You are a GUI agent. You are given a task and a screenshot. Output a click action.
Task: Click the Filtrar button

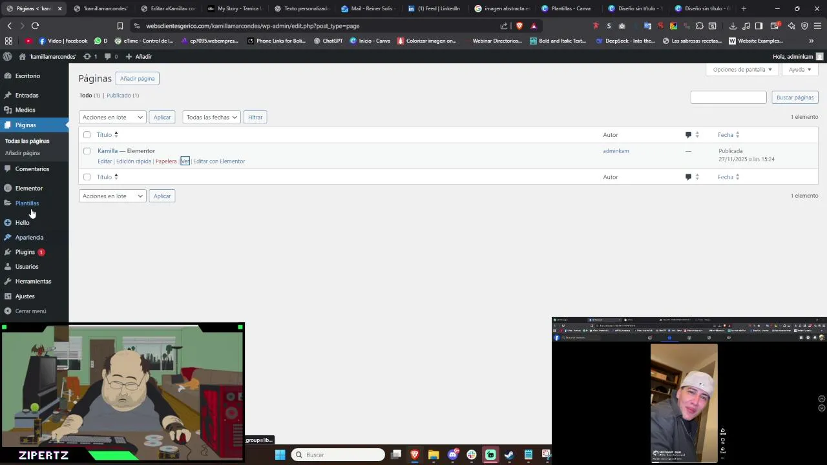click(255, 117)
